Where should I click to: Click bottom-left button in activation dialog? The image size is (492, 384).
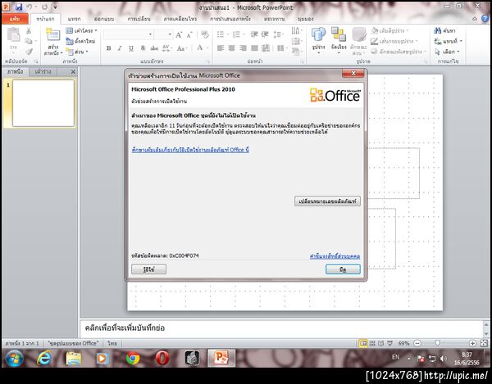point(148,269)
